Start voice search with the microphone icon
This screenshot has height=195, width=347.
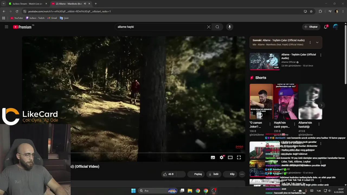click(x=230, y=27)
